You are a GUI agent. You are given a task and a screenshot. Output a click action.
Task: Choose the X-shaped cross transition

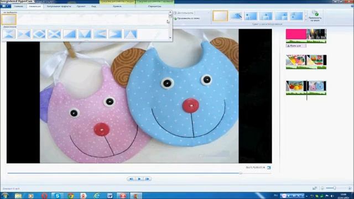54,34
